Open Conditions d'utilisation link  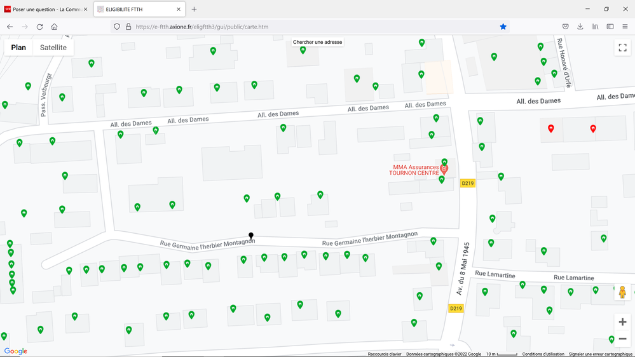543,354
